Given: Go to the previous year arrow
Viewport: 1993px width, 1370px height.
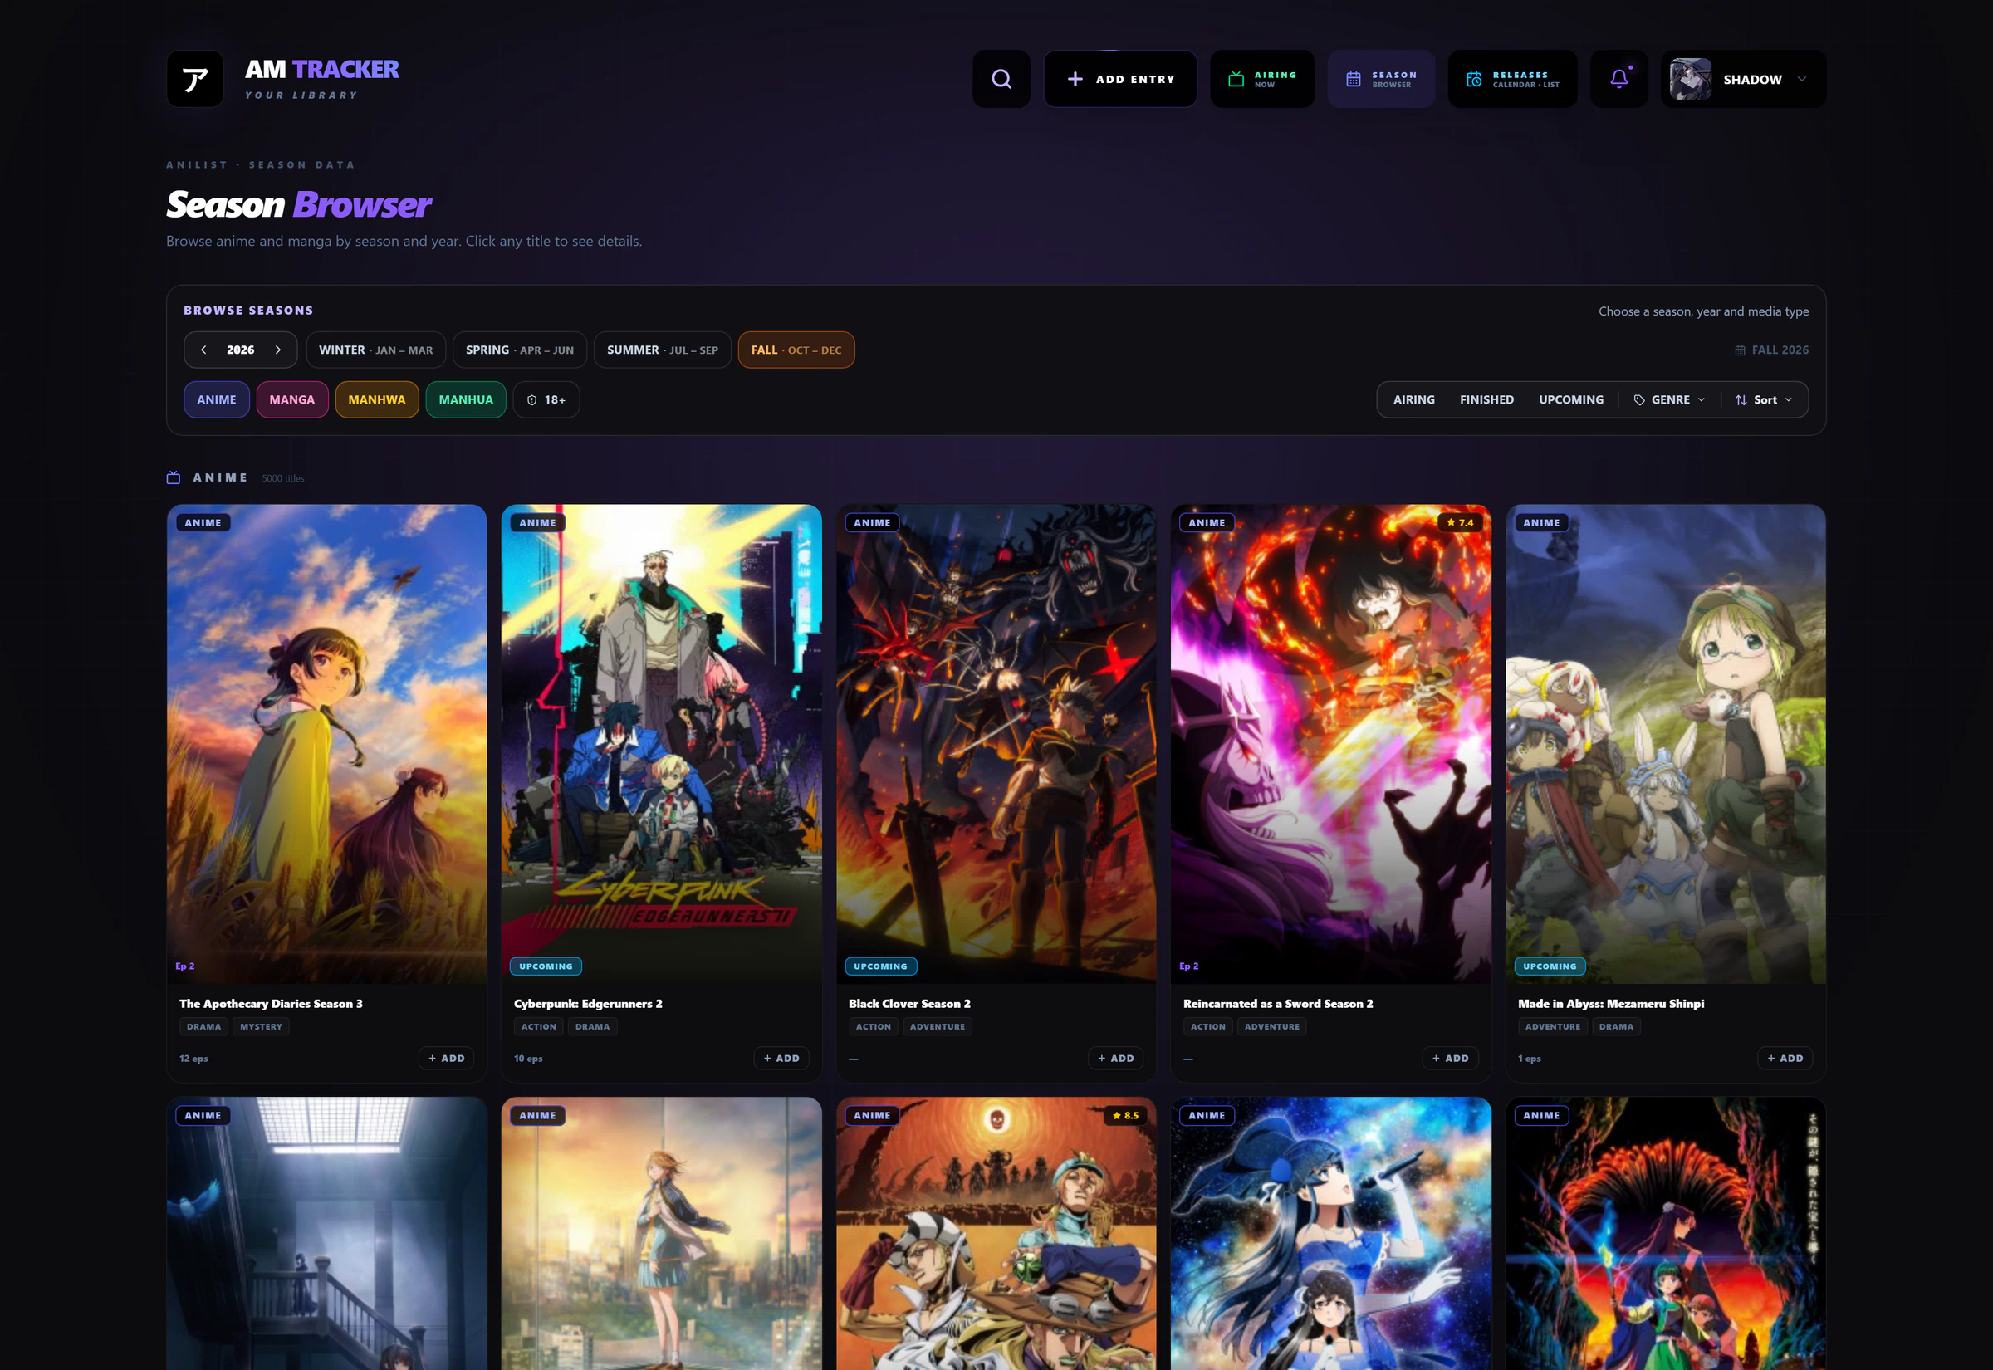Looking at the screenshot, I should (x=203, y=350).
